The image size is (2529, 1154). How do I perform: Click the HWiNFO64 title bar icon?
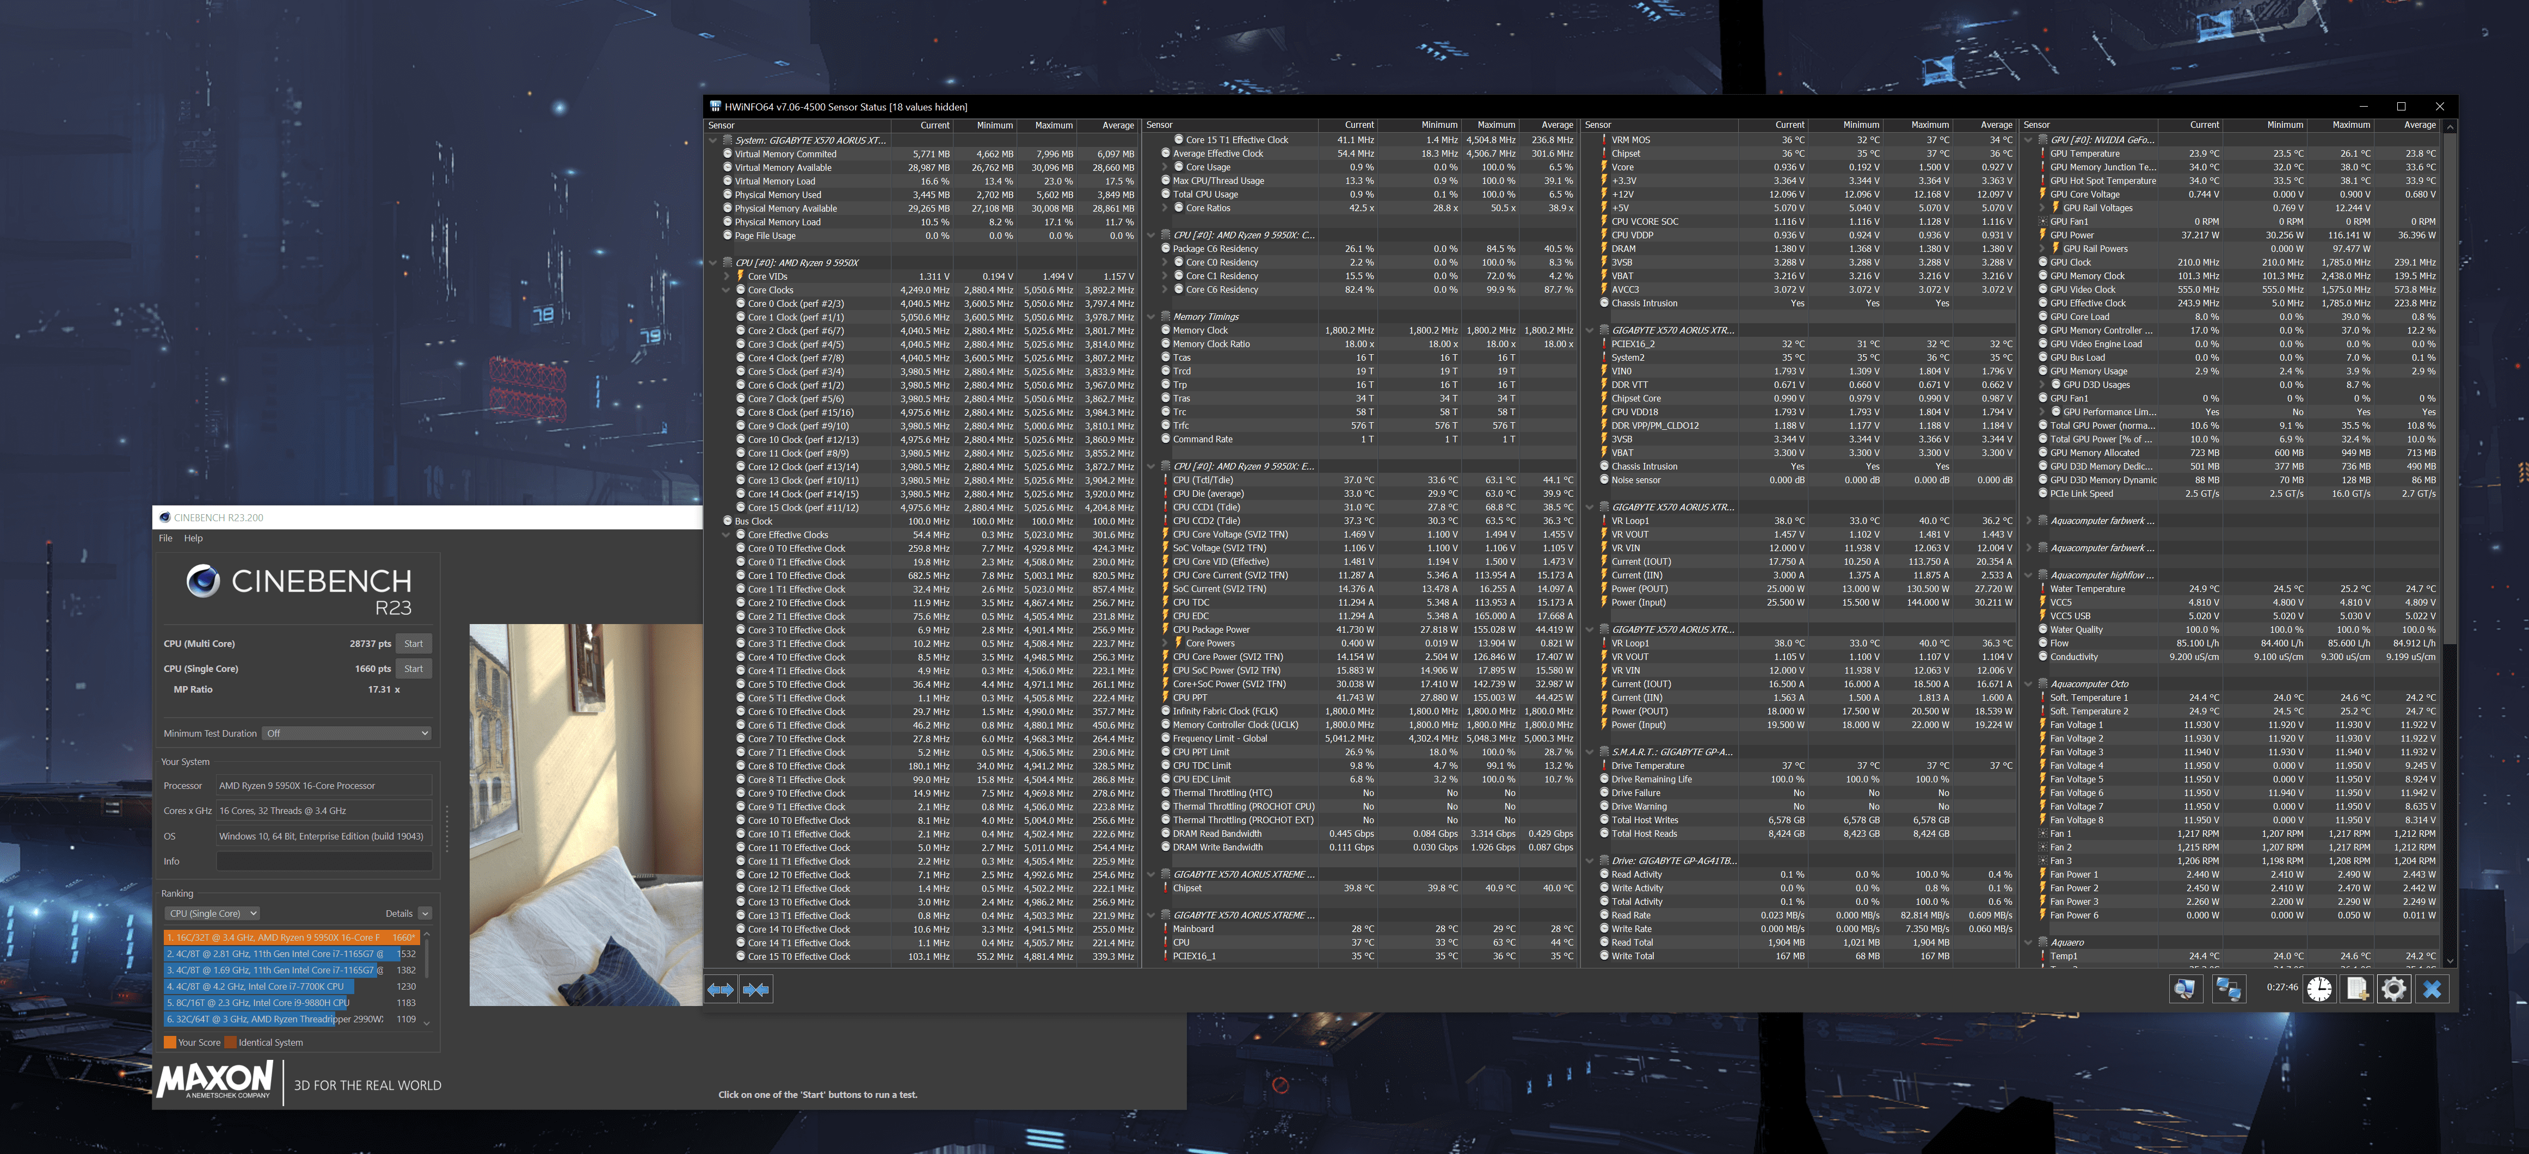pos(716,106)
